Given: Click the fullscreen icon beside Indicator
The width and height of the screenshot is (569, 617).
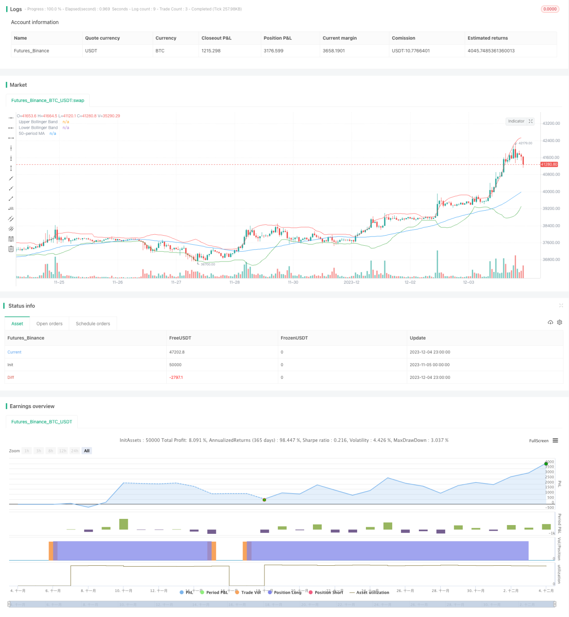Looking at the screenshot, I should tap(530, 121).
